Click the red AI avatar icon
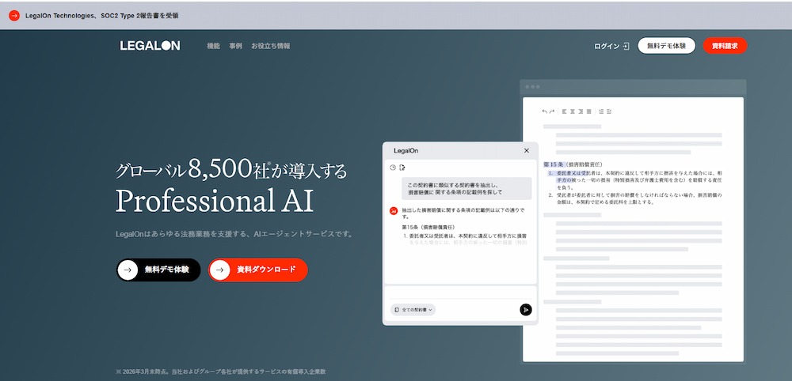The height and width of the screenshot is (381, 792). tap(394, 211)
